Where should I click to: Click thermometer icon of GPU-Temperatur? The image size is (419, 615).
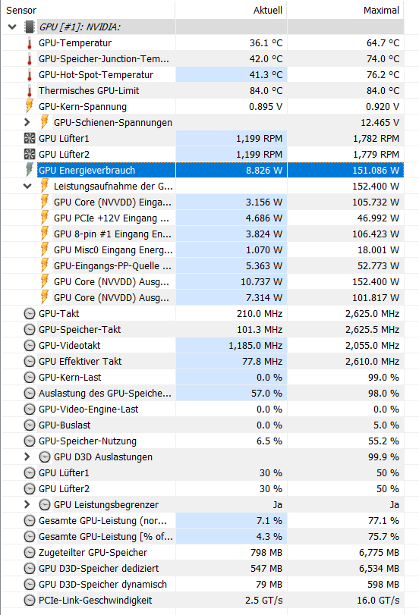point(30,43)
